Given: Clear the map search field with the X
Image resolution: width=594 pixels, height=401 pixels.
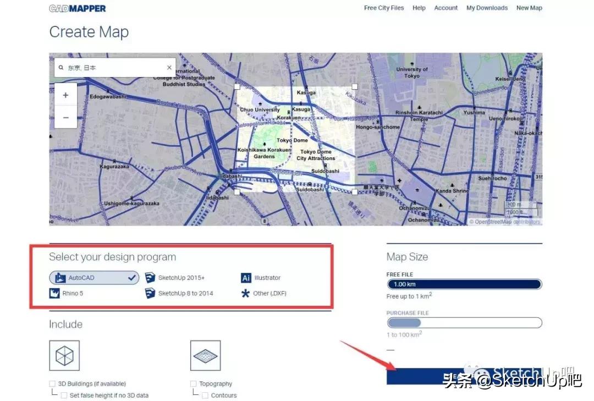Looking at the screenshot, I should (169, 67).
